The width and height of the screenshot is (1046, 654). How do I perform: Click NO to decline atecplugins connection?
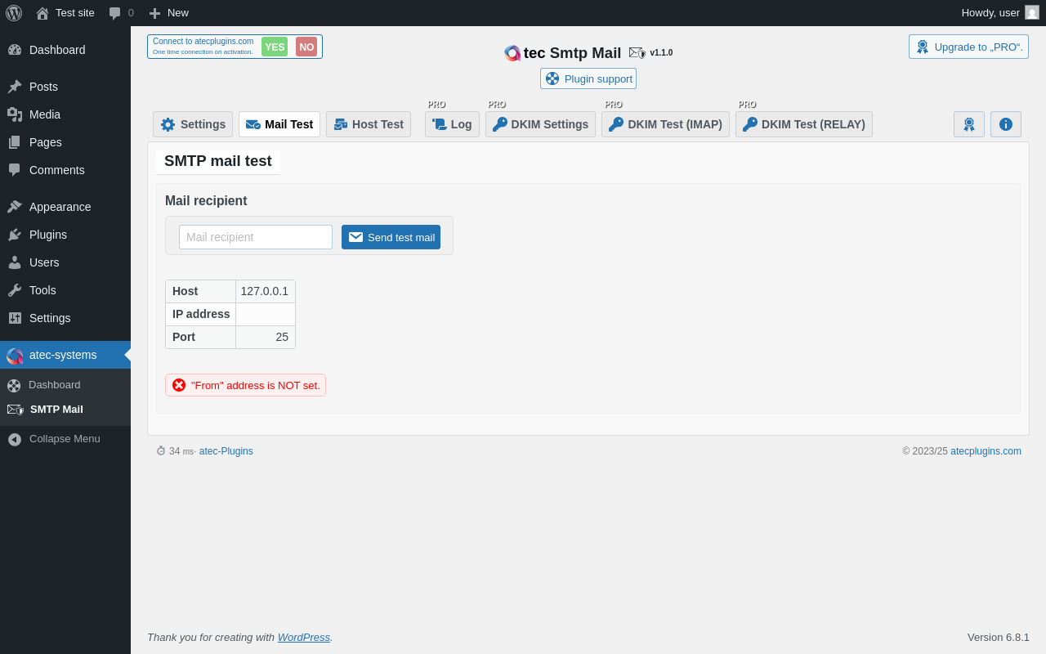[x=306, y=47]
